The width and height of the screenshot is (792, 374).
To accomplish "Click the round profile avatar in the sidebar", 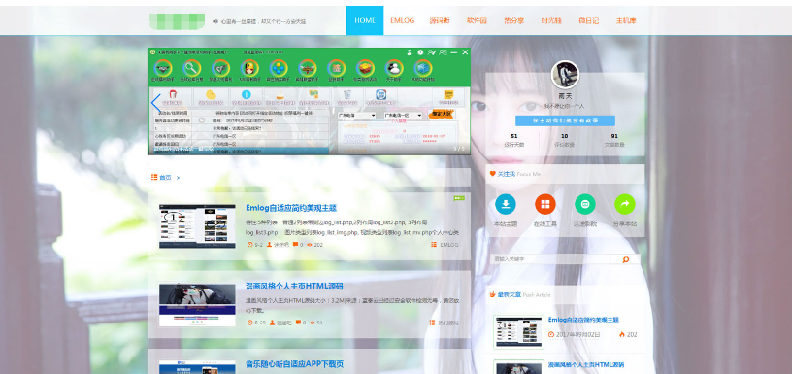I will (x=565, y=75).
